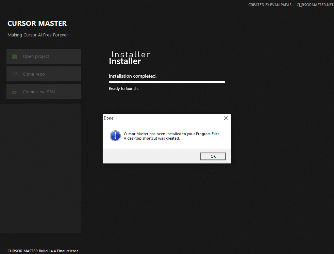Click the Connect via SSH icon
Screen dimensions: 334x254
[x=15, y=92]
